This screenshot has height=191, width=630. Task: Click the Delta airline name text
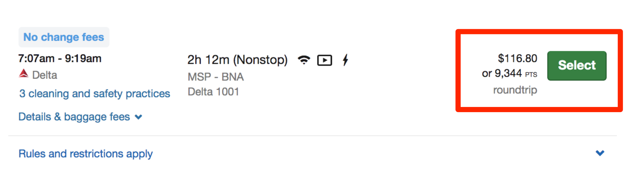click(x=45, y=75)
